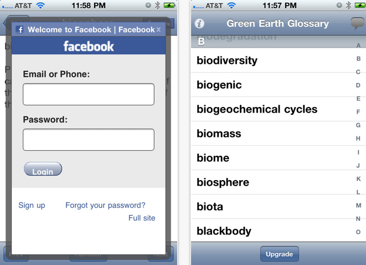Tap the Bluetooth icon in left status bar
The width and height of the screenshot is (366, 265).
pos(158,6)
